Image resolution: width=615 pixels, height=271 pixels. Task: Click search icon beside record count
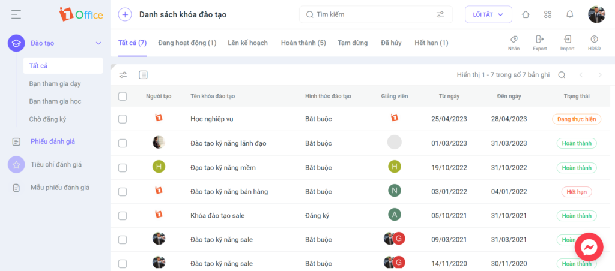562,75
